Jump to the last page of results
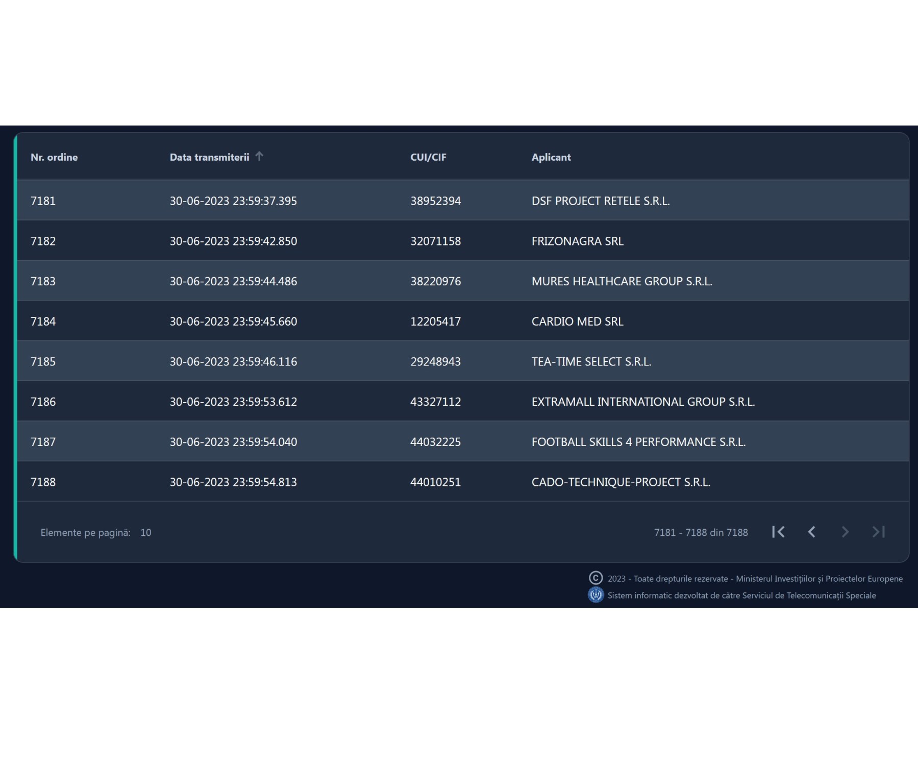The width and height of the screenshot is (918, 769). point(878,532)
